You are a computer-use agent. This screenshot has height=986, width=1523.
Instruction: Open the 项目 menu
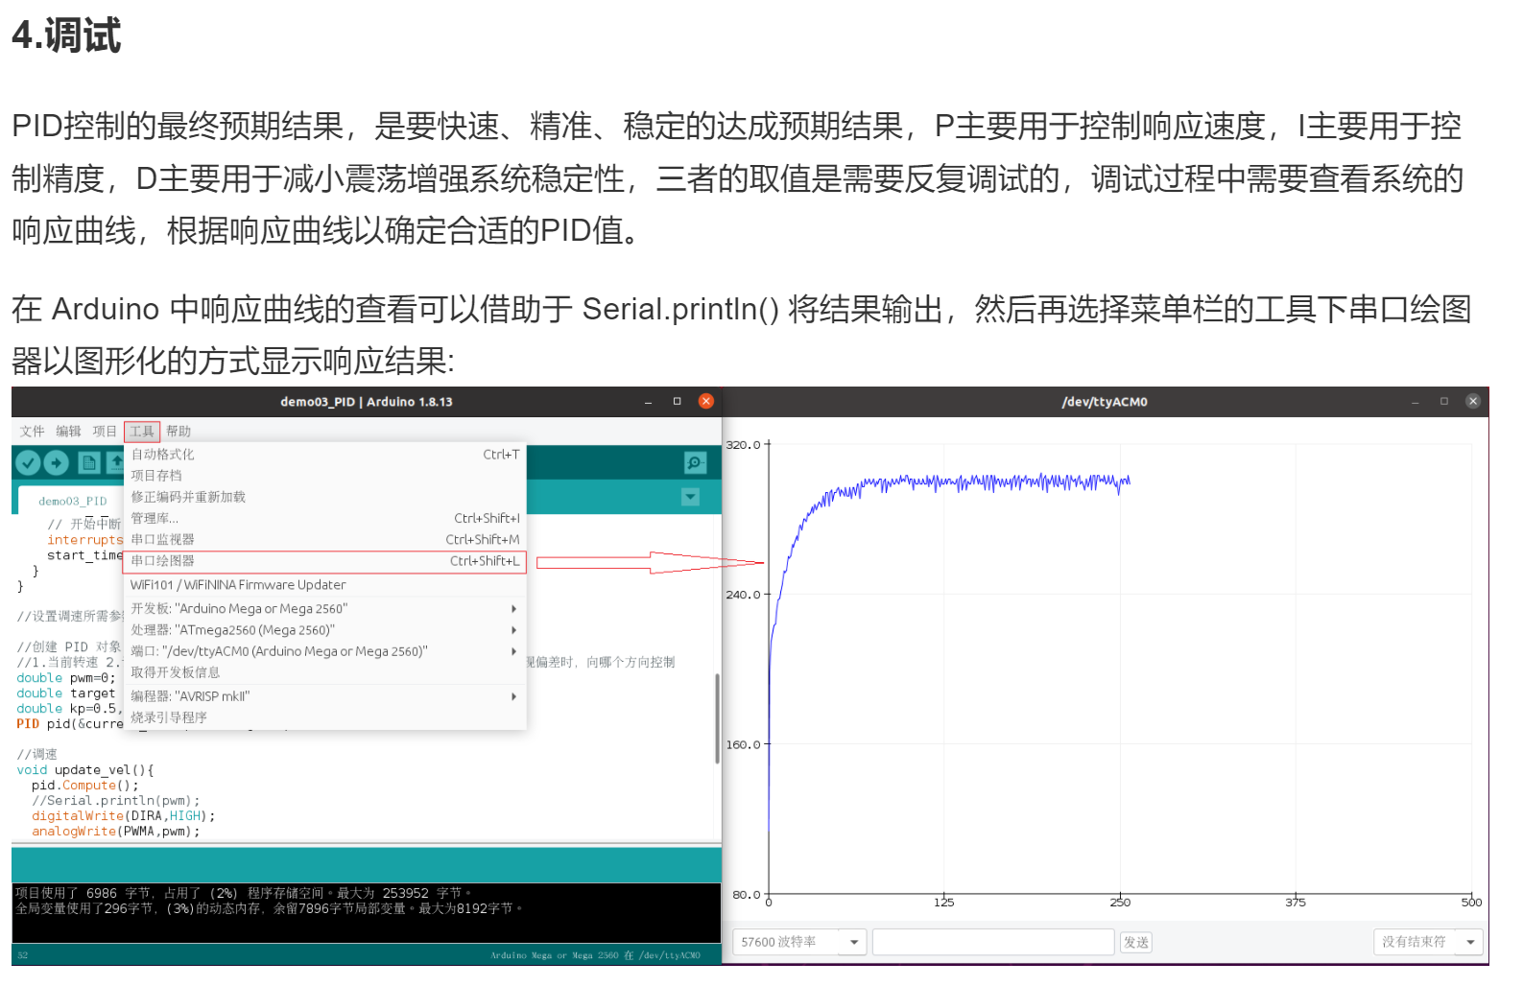tap(105, 432)
